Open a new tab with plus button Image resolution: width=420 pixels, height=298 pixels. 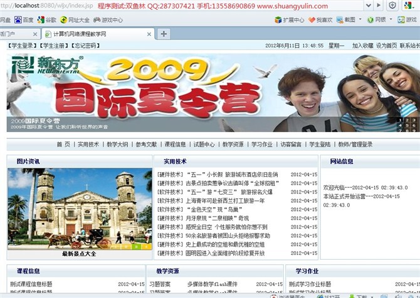click(164, 34)
